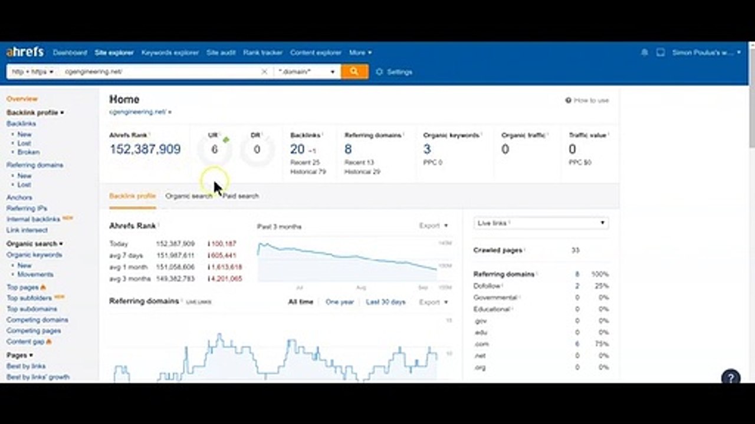Viewport: 755px width, 424px height.
Task: Open the Live links dropdown
Action: (541, 223)
